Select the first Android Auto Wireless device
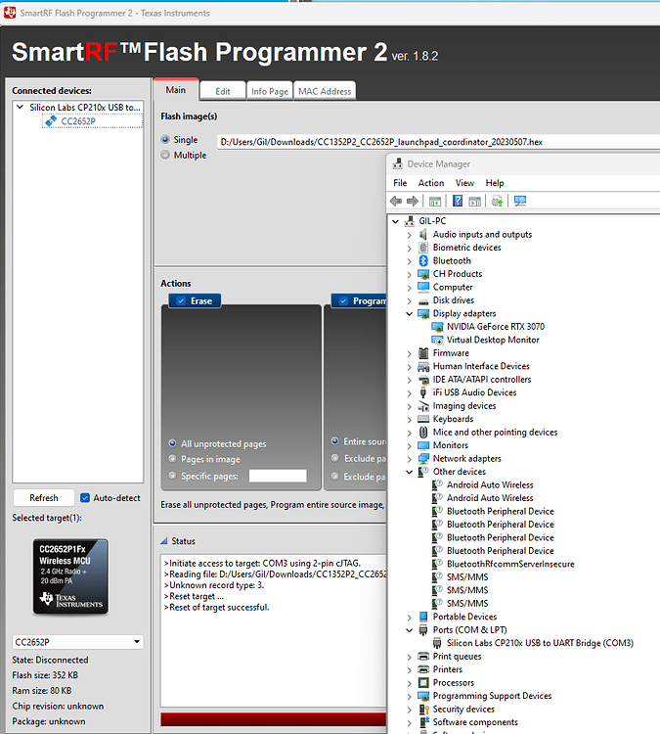This screenshot has height=734, width=660. [490, 485]
